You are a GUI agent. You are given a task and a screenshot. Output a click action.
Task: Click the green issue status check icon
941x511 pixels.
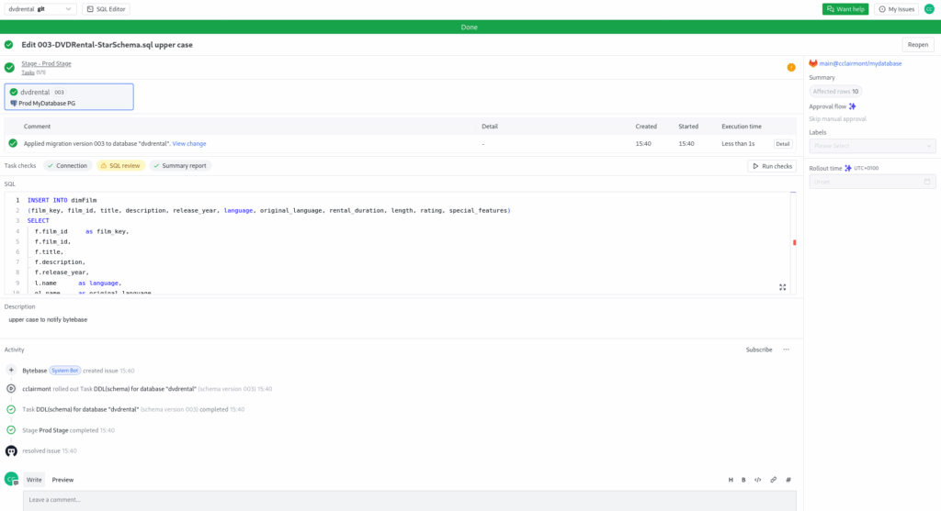[x=9, y=45]
